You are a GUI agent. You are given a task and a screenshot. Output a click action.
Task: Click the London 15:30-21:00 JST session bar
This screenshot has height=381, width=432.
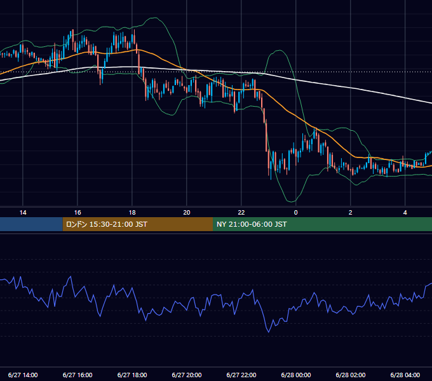[x=138, y=224]
